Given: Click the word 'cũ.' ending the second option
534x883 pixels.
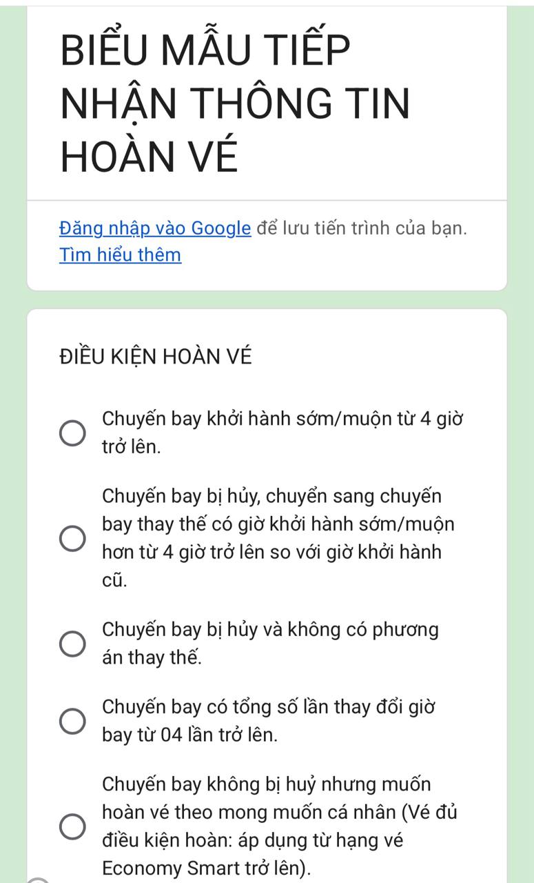Looking at the screenshot, I should tap(114, 581).
